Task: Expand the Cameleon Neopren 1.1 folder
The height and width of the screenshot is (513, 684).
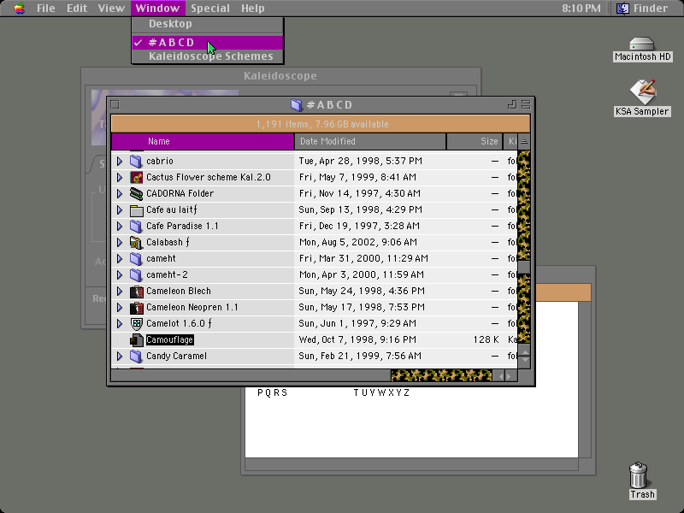Action: pyautogui.click(x=120, y=307)
